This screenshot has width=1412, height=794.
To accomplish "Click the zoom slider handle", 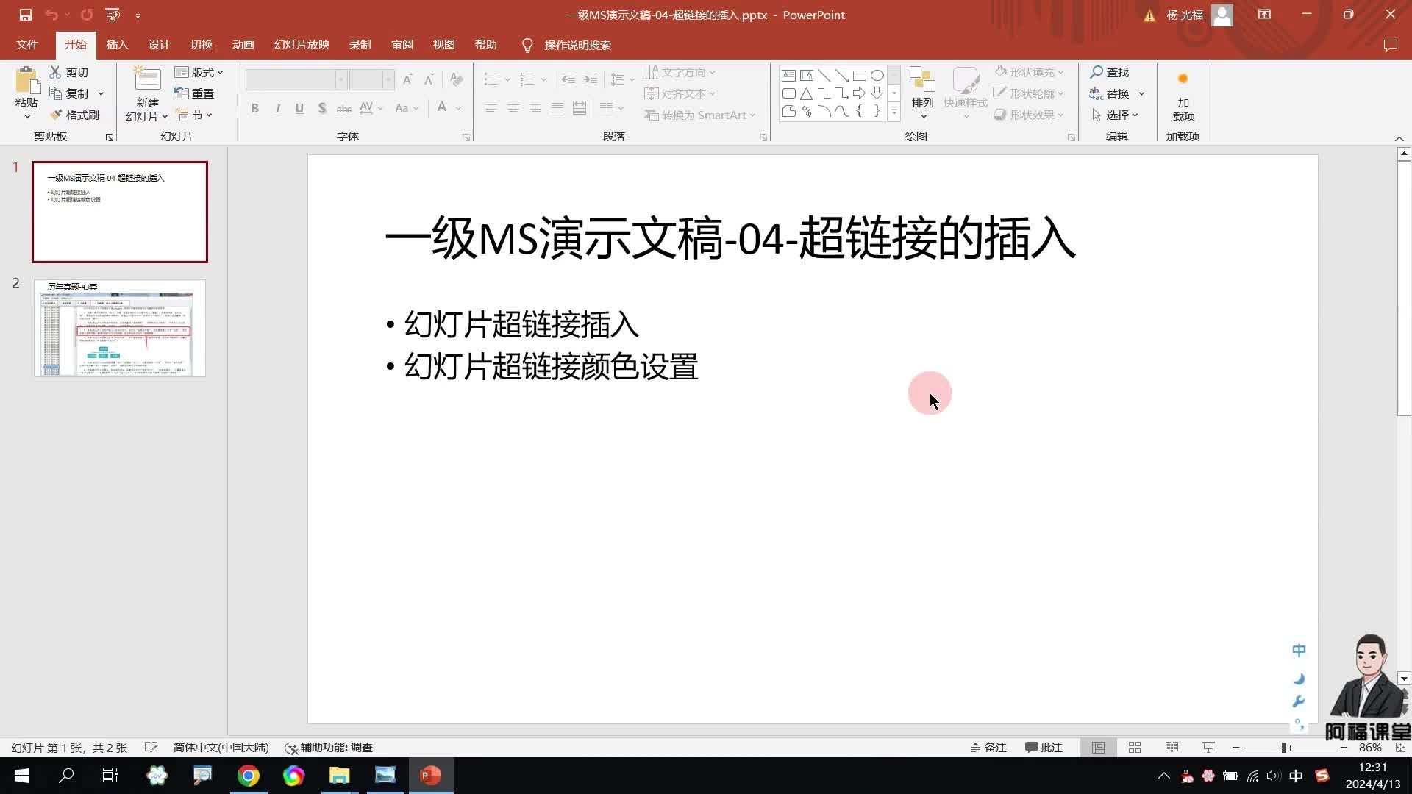I will [x=1284, y=747].
